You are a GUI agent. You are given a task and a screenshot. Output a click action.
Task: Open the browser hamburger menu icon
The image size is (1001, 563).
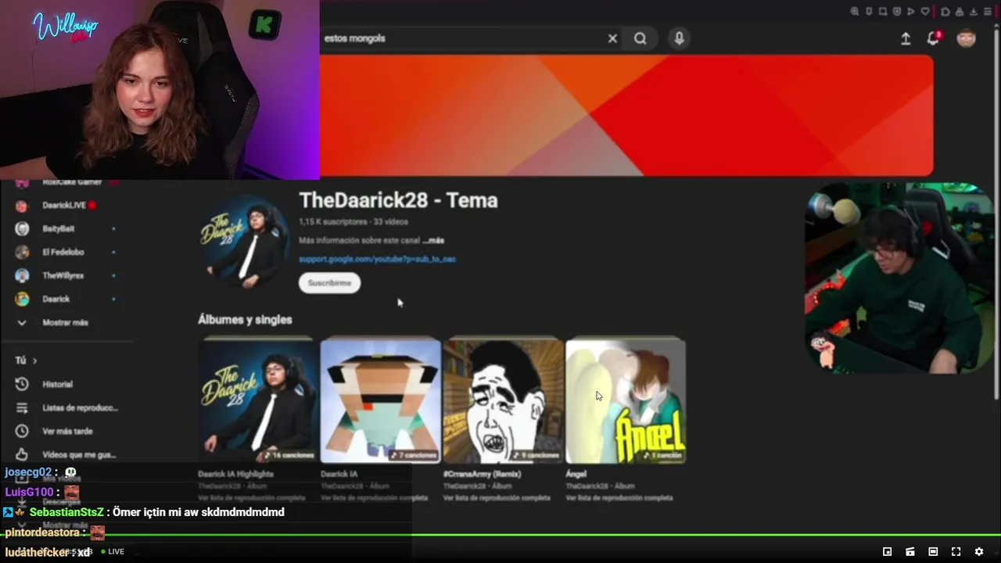coord(988,11)
